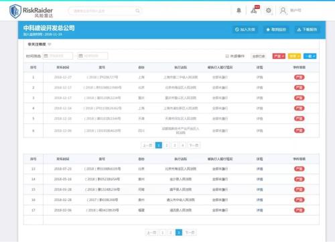Go to page 4 in upper table pagination

pyautogui.click(x=183, y=145)
